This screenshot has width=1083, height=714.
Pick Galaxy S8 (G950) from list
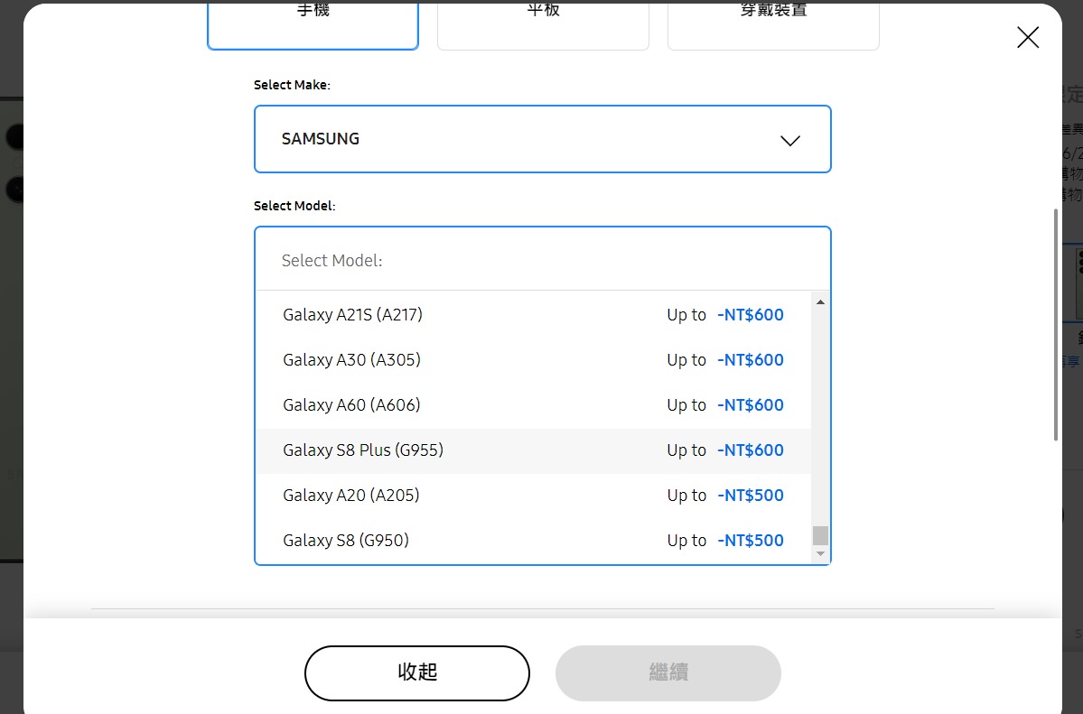[x=345, y=541]
